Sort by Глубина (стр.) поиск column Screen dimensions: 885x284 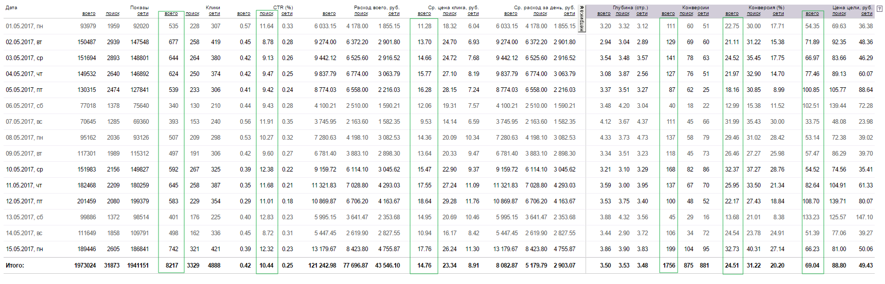pyautogui.click(x=623, y=14)
